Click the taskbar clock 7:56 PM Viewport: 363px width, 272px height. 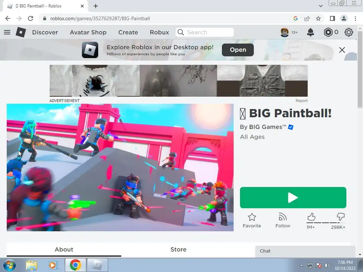tap(345, 262)
